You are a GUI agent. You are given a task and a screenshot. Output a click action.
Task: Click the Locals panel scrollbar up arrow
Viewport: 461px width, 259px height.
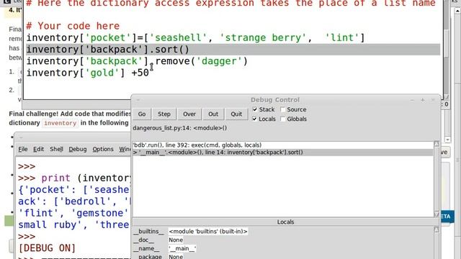coord(437,230)
